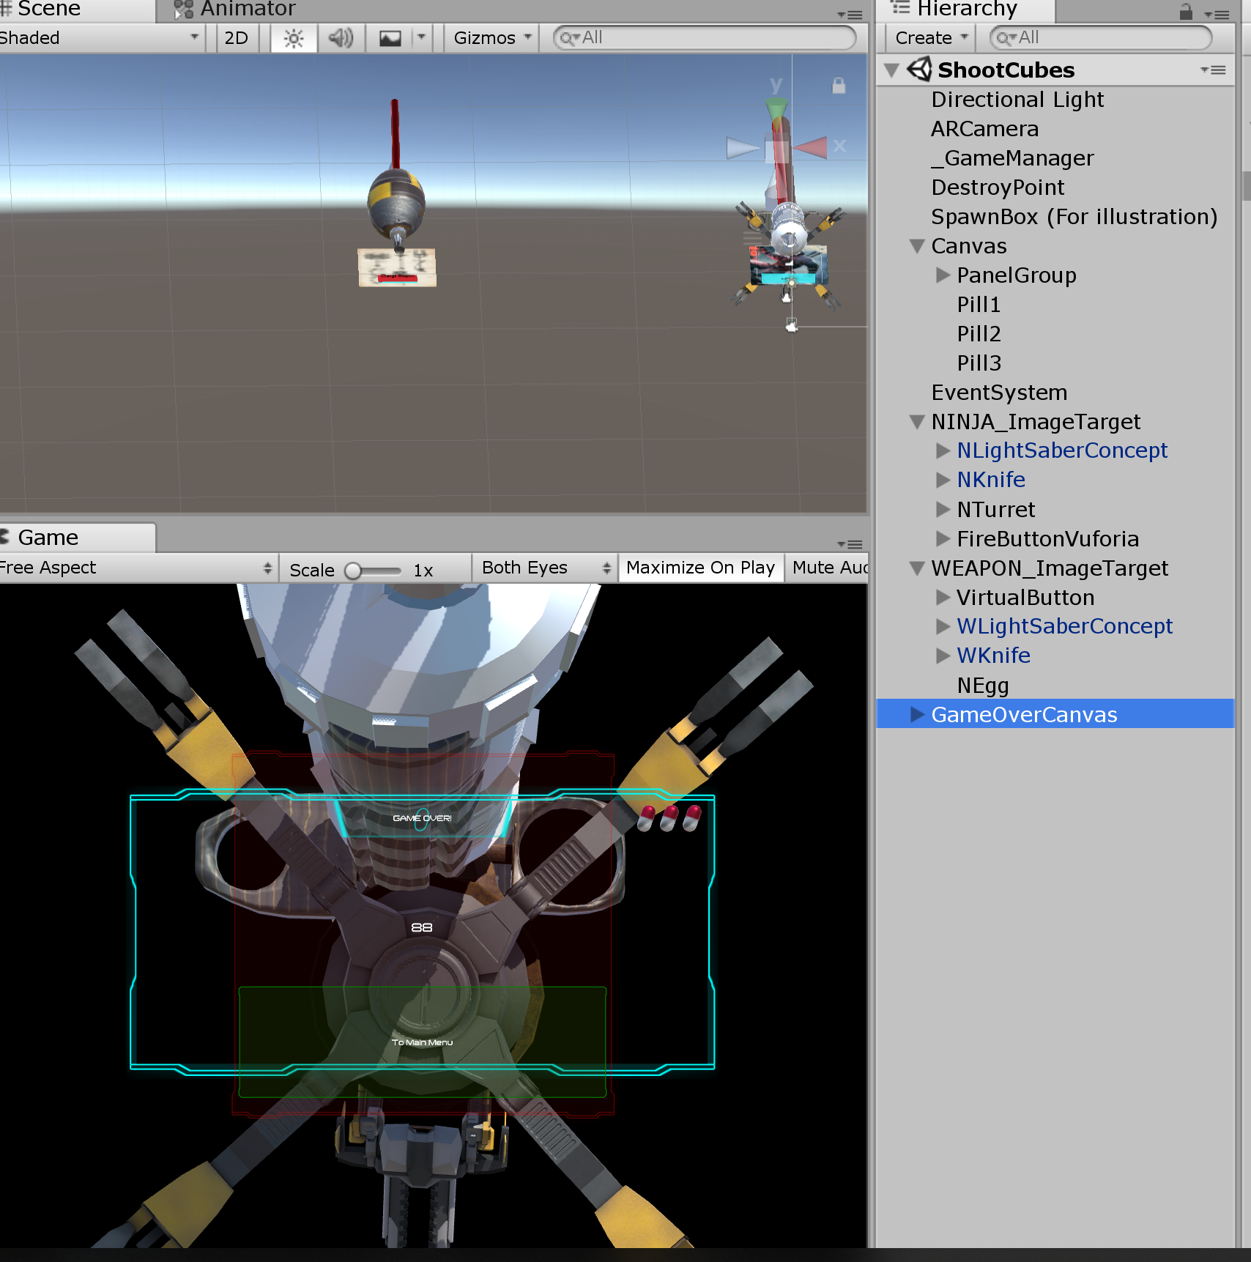The image size is (1251, 1262).
Task: Select Pill3 in Hierarchy
Action: 1055,363
